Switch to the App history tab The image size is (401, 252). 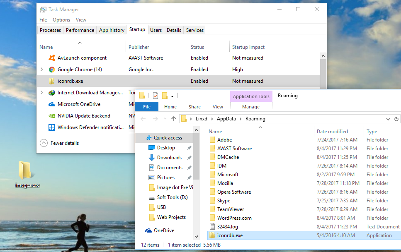(112, 30)
